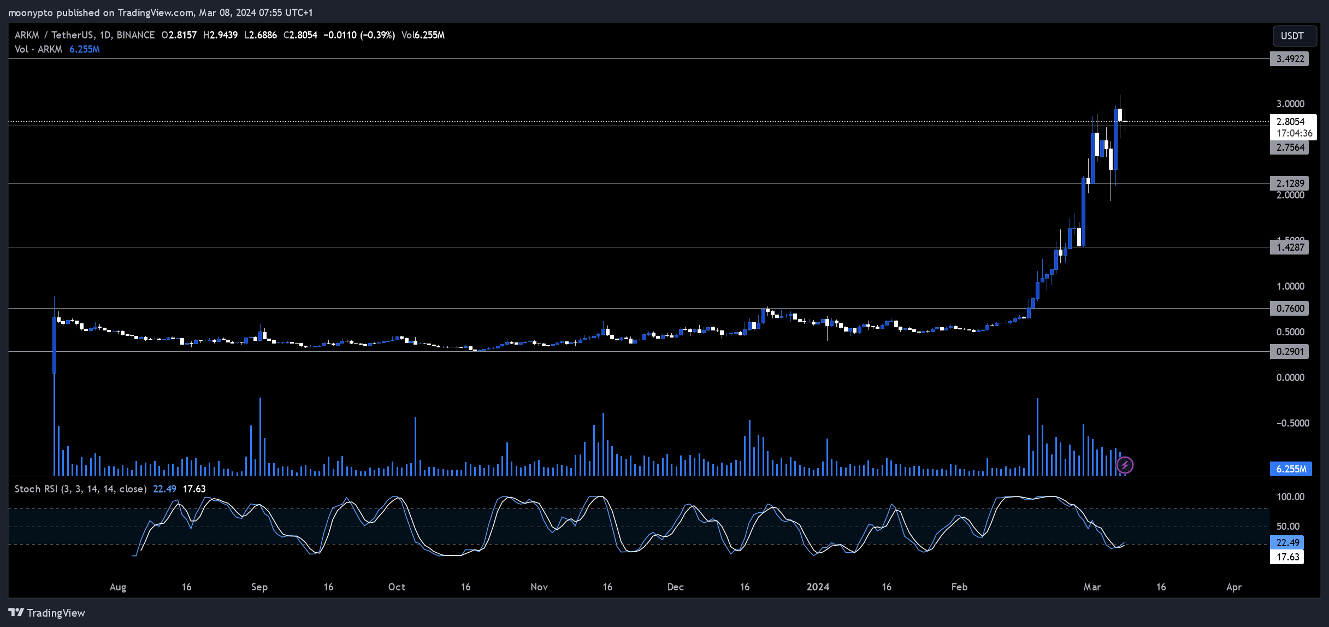Click the 1.4287 price level label

tap(1290, 247)
